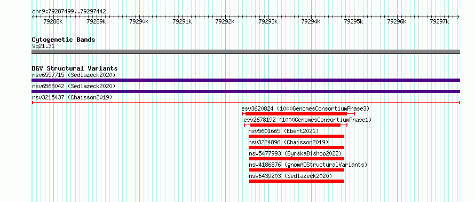Click the red bar under nsv5601665

pyautogui.click(x=297, y=136)
